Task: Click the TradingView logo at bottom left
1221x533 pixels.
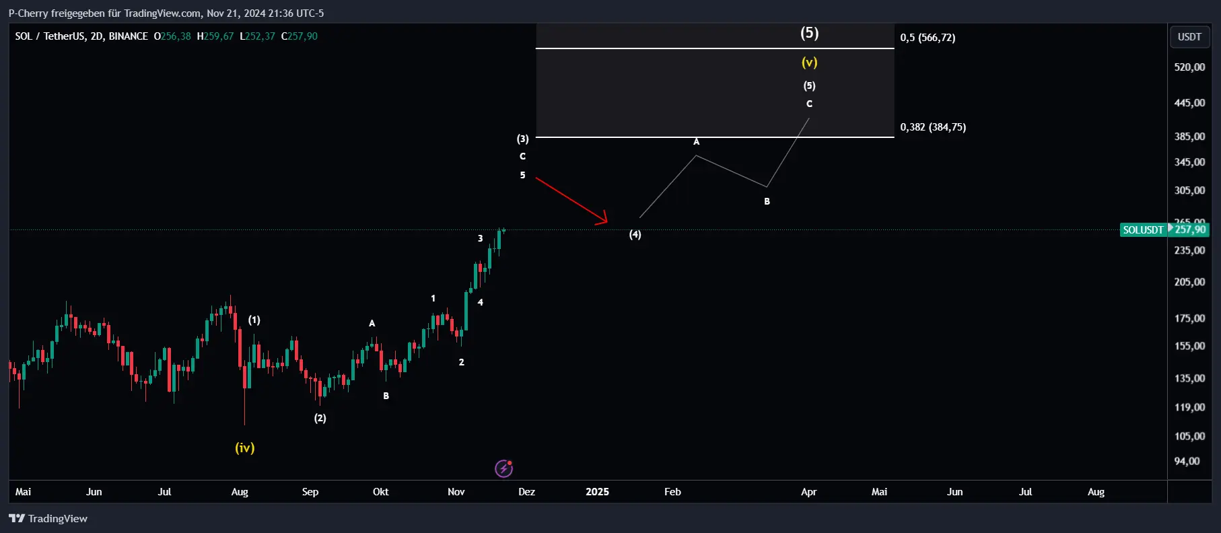Action: [x=48, y=518]
